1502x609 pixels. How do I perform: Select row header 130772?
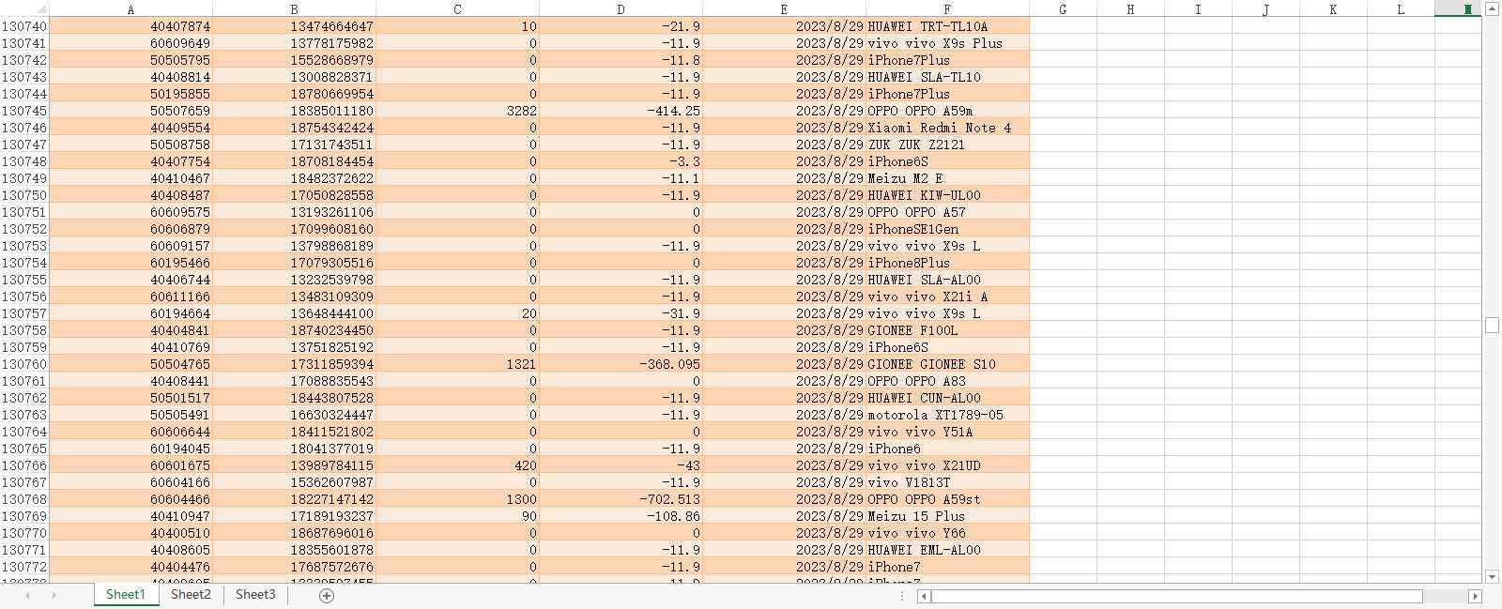pos(24,567)
